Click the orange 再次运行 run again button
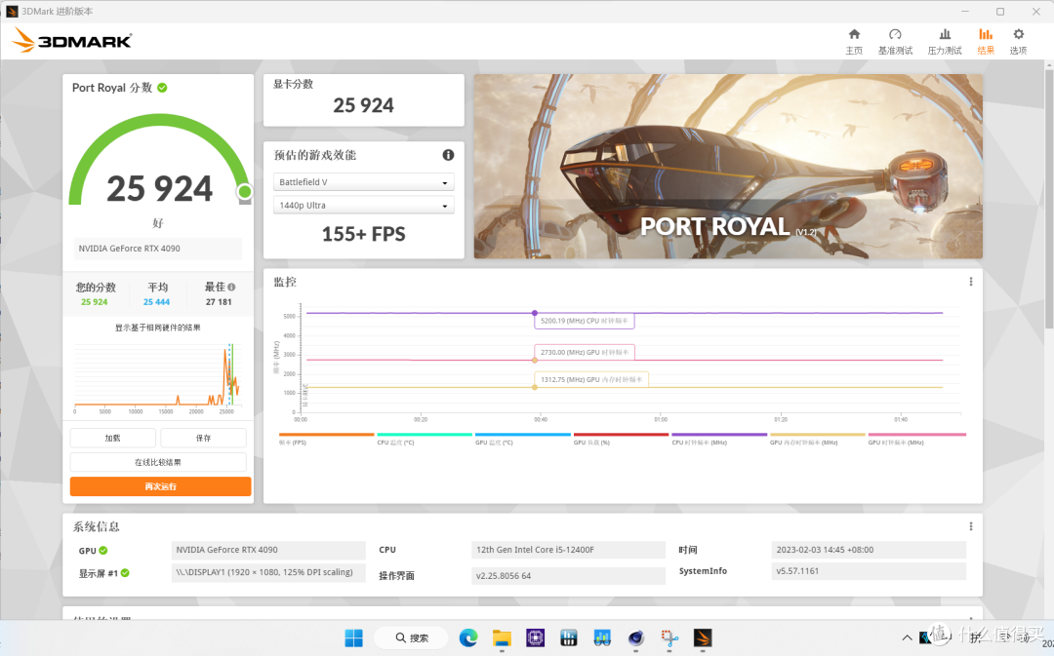Image resolution: width=1054 pixels, height=656 pixels. (161, 486)
